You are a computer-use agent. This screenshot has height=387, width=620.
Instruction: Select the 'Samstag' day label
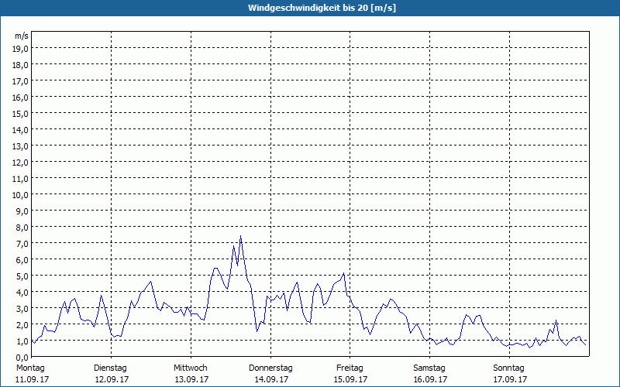(x=430, y=368)
